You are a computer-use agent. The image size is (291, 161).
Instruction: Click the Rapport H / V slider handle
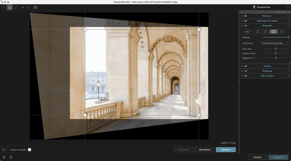(276, 58)
